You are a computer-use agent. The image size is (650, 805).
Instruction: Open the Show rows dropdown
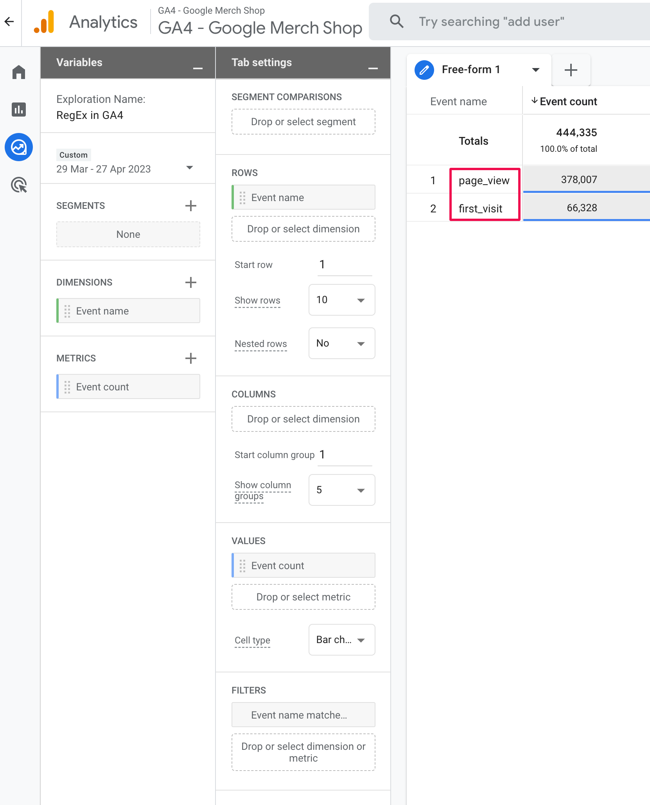tap(341, 300)
